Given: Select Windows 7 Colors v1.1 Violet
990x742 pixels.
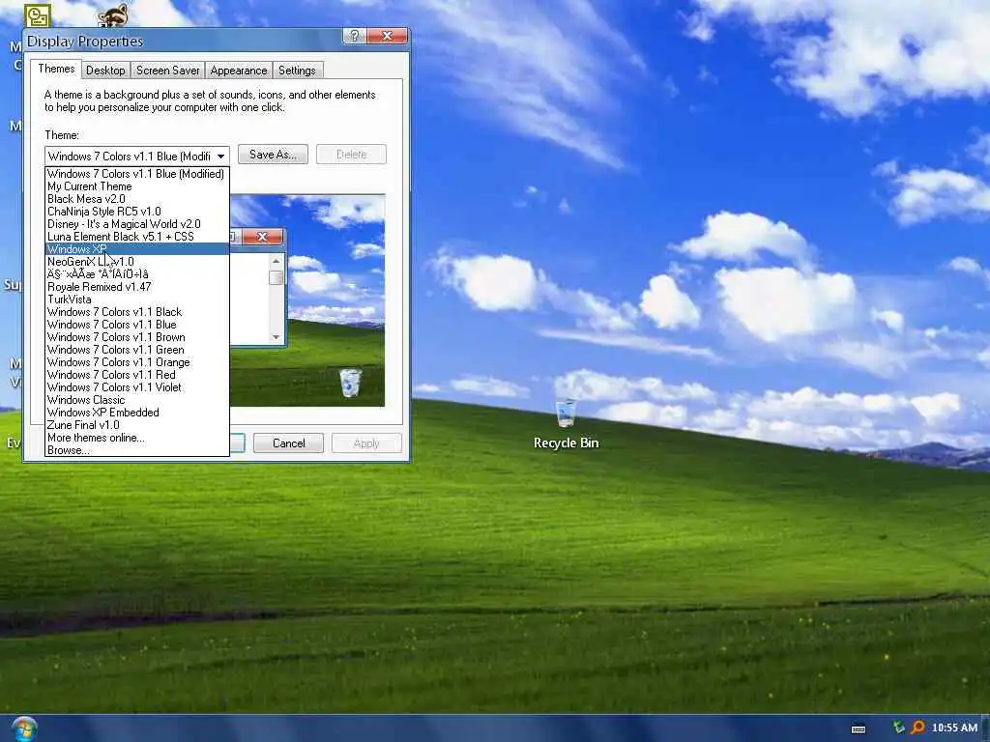Looking at the screenshot, I should point(137,387).
